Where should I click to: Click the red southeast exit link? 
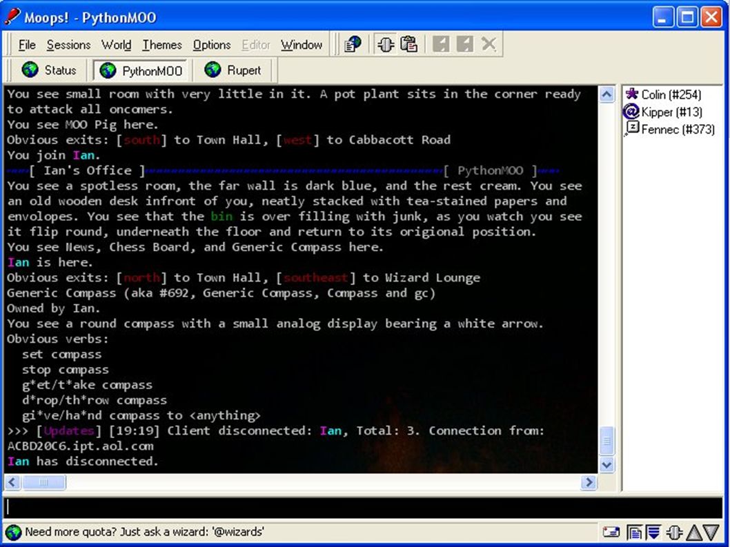coord(315,277)
